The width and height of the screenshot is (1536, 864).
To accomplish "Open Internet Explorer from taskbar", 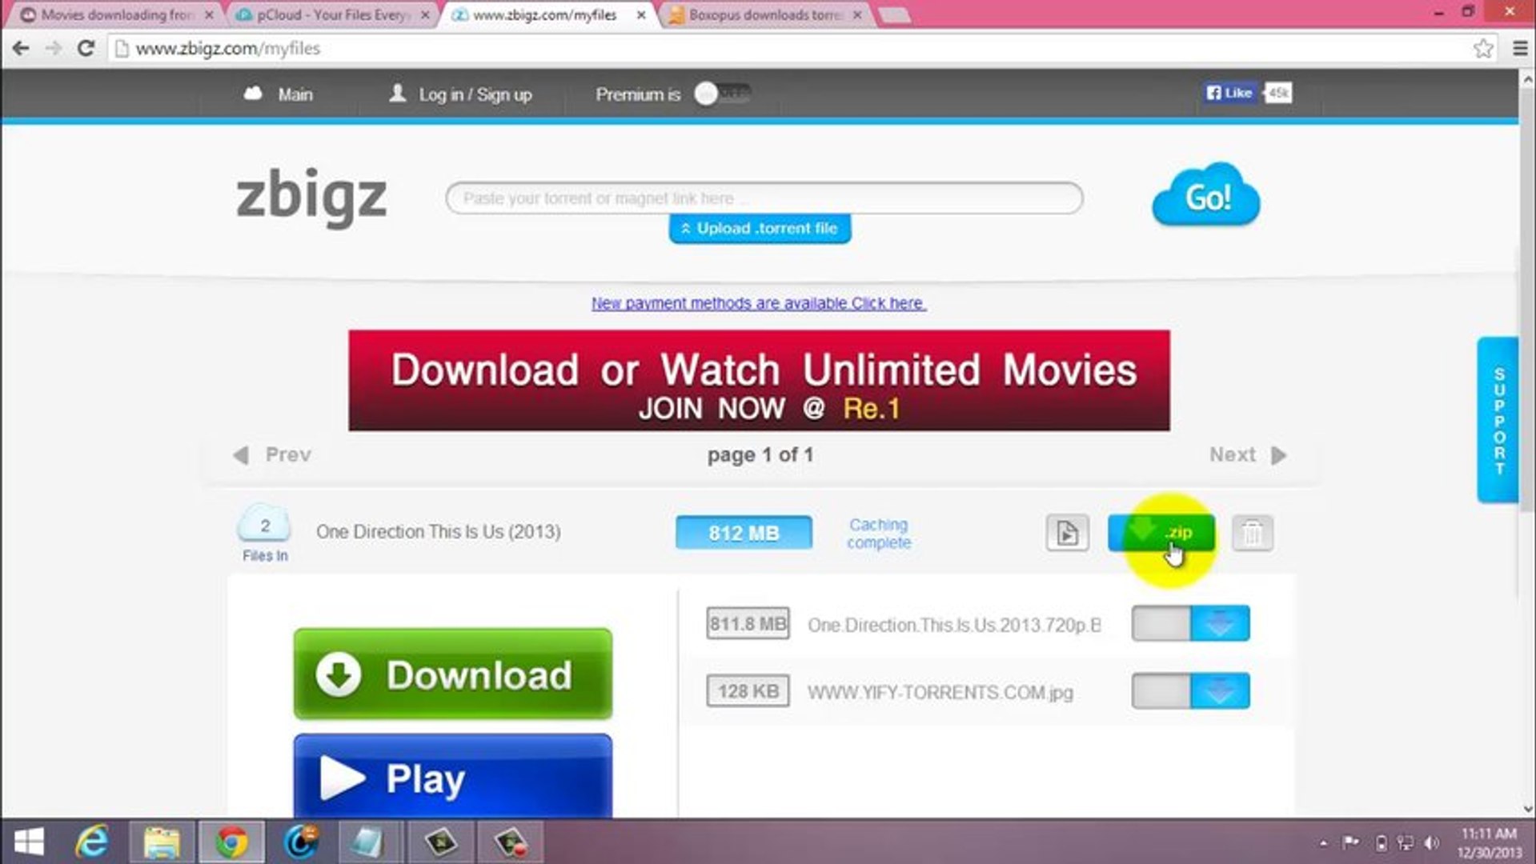I will pos(92,842).
